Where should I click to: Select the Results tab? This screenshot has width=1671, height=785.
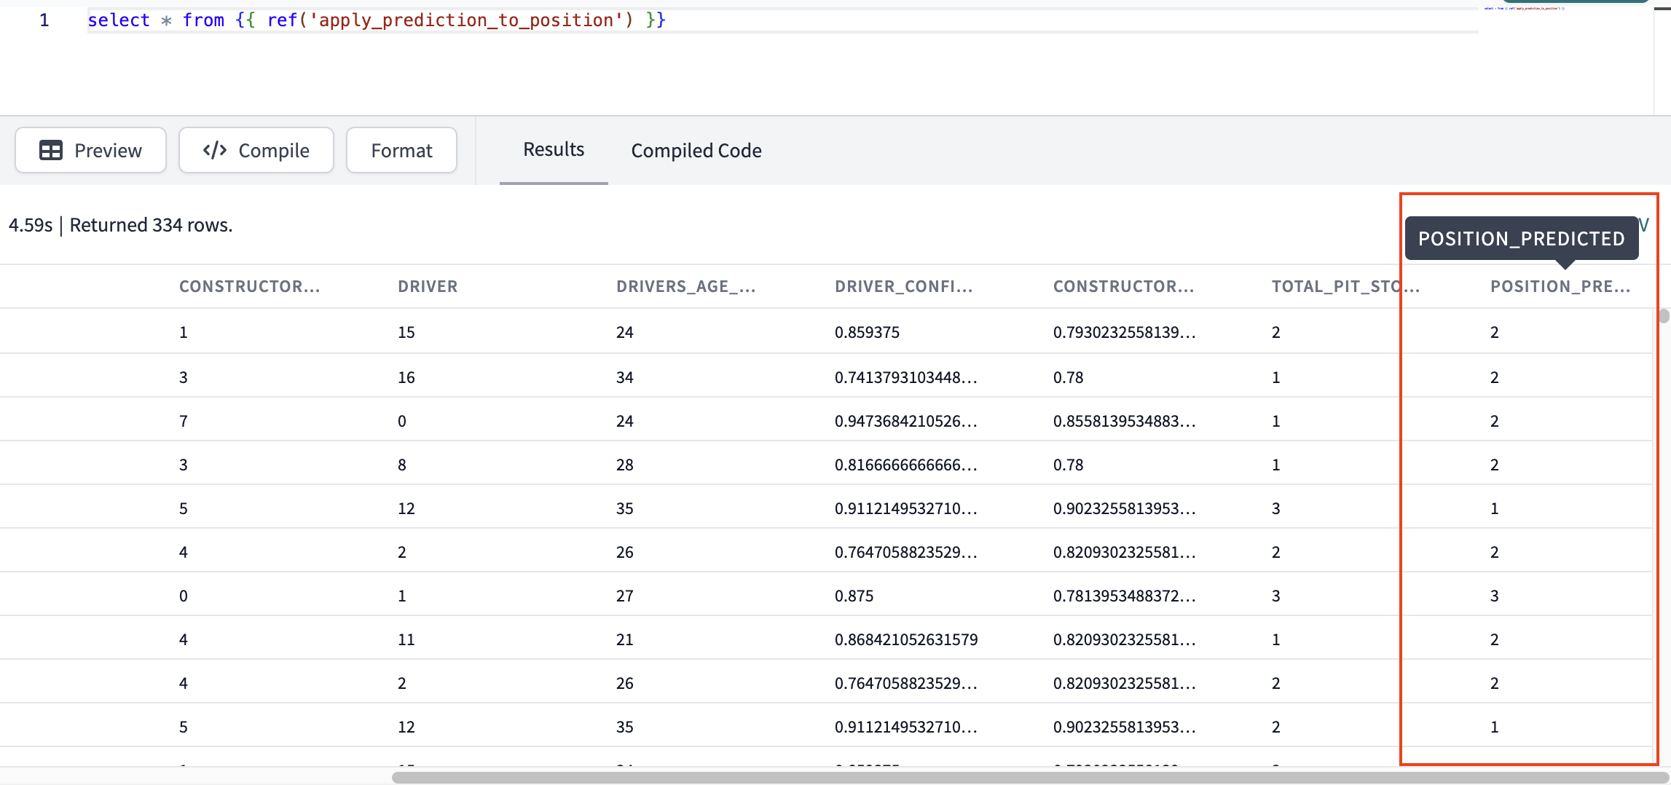pos(553,149)
